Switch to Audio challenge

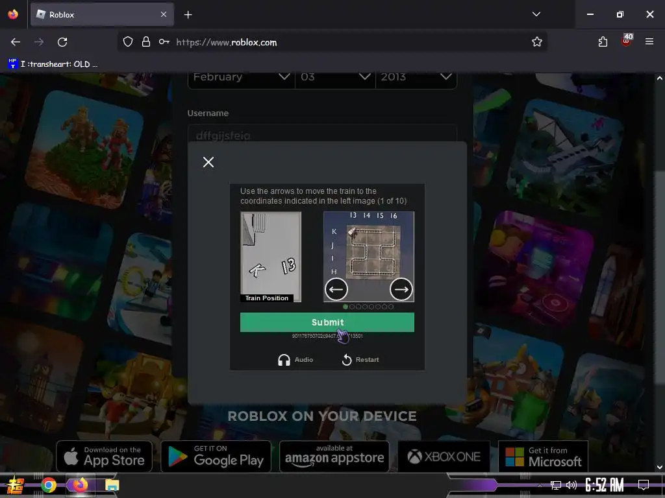[295, 359]
